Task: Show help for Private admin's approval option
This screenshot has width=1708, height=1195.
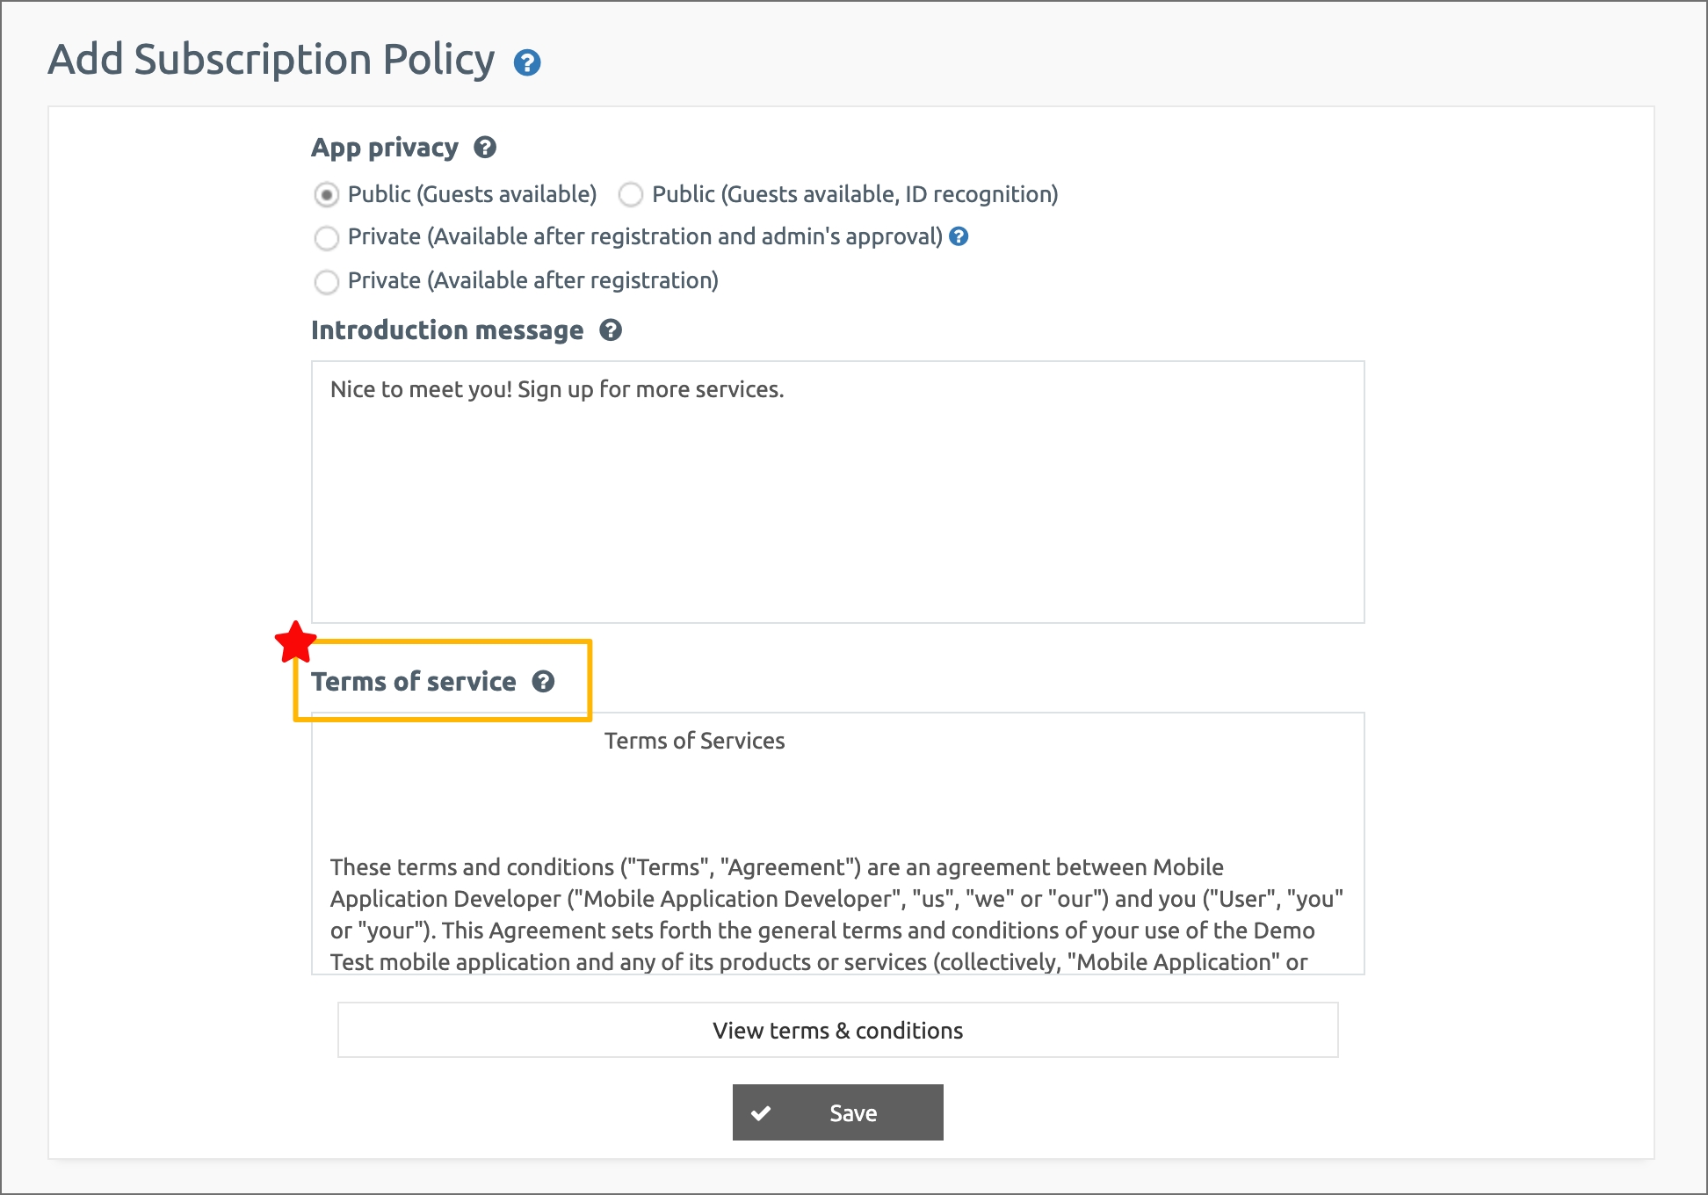Action: (959, 236)
